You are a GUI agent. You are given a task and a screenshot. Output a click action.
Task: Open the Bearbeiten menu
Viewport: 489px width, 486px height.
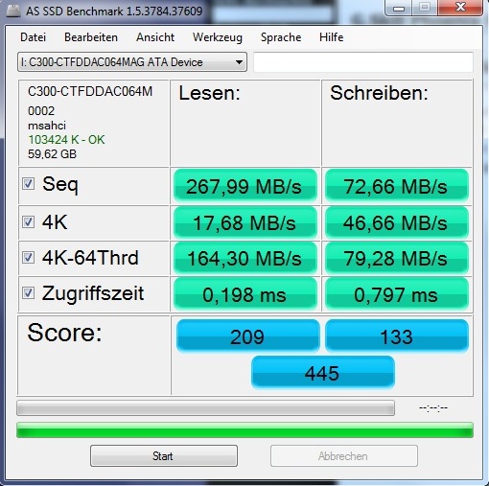[x=91, y=37]
